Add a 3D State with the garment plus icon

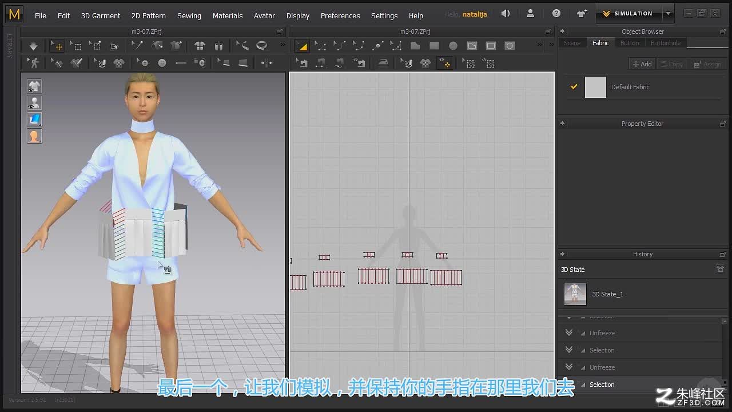click(720, 269)
